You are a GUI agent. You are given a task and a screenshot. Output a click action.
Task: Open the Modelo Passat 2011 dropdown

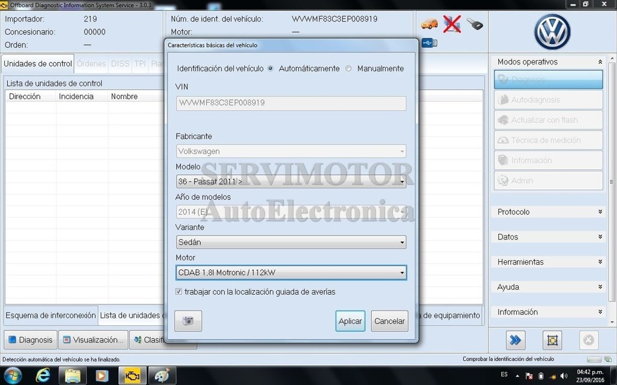pos(291,182)
